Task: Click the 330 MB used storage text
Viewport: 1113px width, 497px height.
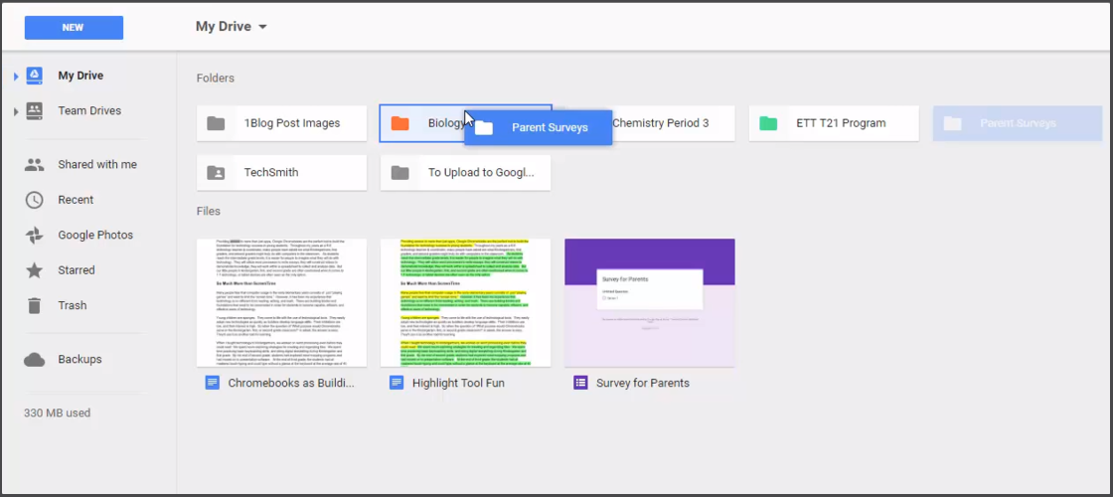Action: [x=57, y=414]
